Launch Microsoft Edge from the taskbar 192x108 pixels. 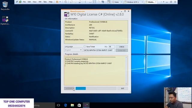[x=65, y=105]
